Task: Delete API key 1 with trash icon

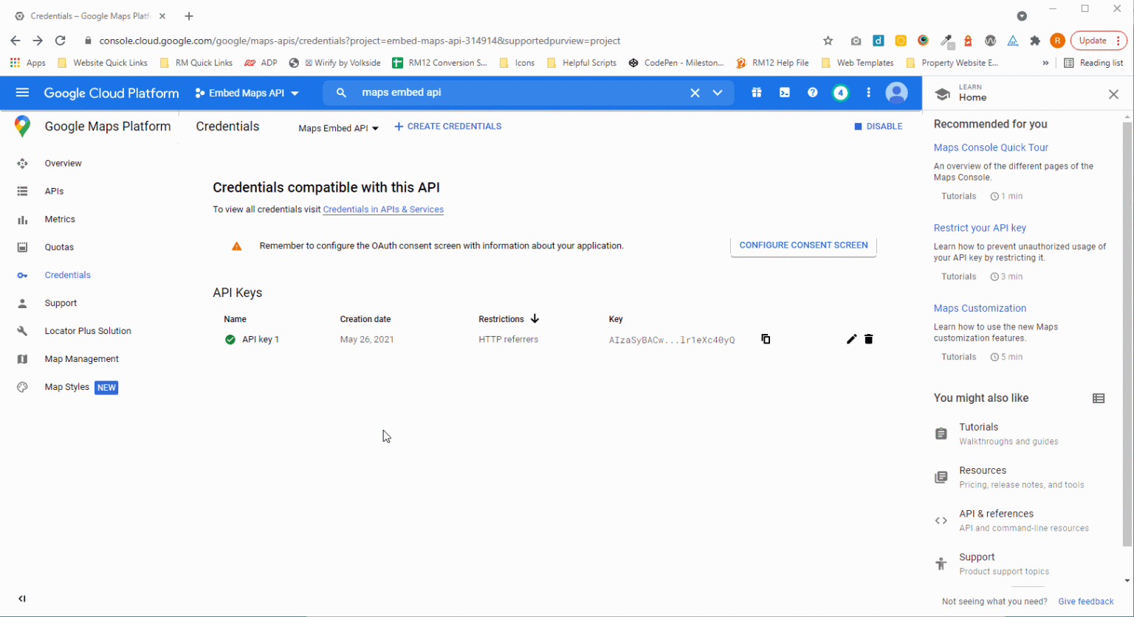Action: tap(869, 339)
